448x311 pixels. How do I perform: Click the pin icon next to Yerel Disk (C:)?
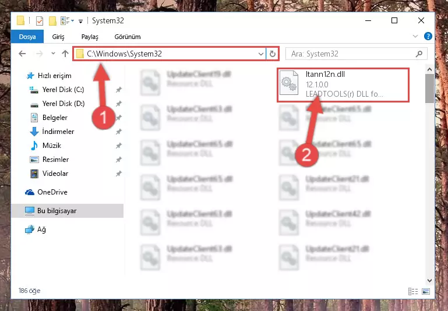pos(119,90)
